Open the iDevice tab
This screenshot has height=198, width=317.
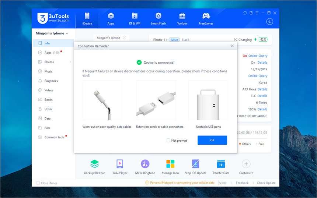(x=87, y=18)
